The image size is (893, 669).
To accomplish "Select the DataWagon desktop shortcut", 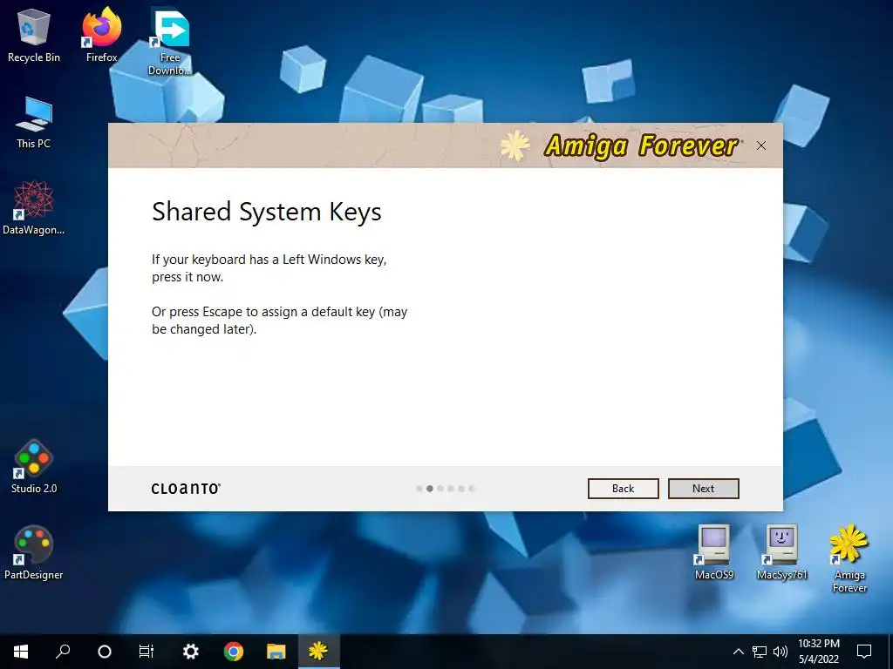I will (x=34, y=207).
